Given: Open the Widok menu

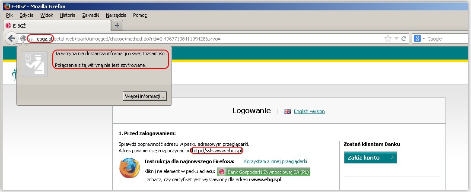Looking at the screenshot, I should point(47,15).
